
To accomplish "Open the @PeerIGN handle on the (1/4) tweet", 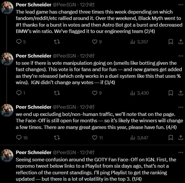I will tap(64, 152).
